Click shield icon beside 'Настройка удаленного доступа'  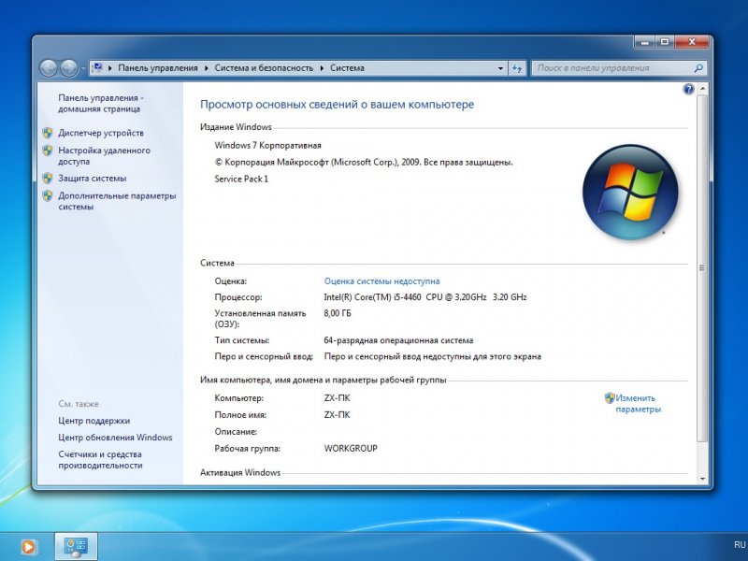[x=48, y=151]
